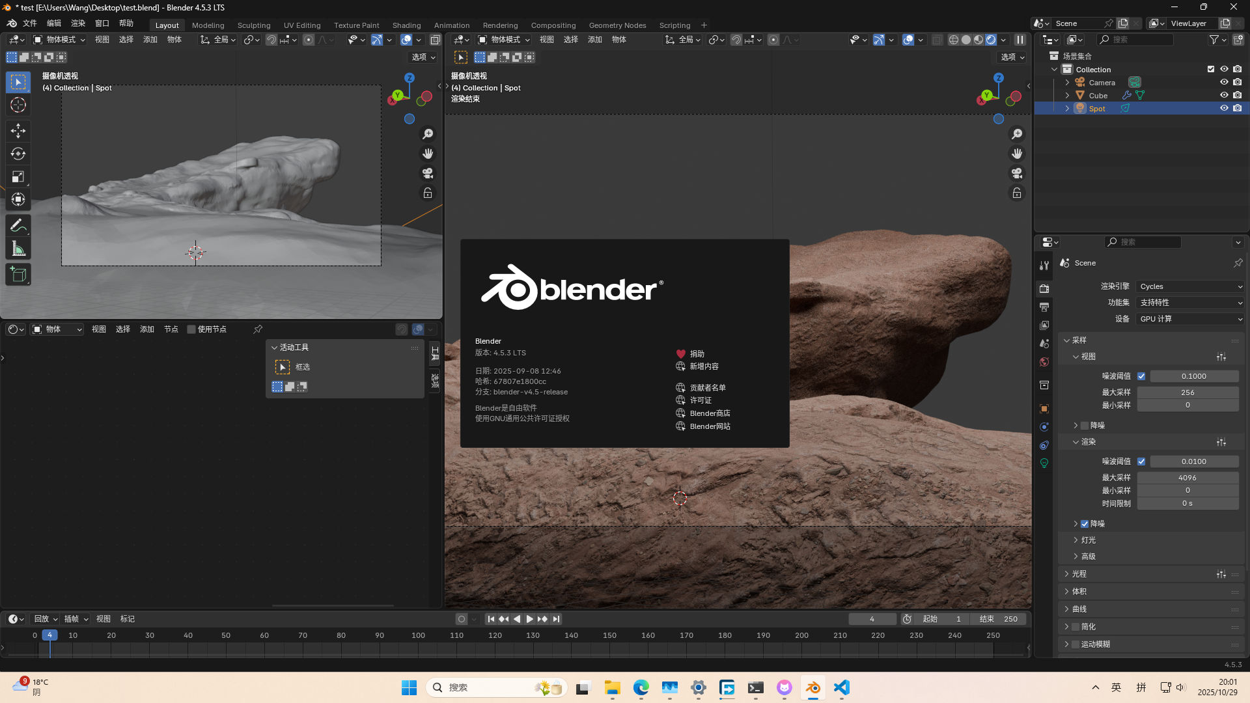The height and width of the screenshot is (703, 1250).
Task: Select the Scale tool icon
Action: (18, 176)
